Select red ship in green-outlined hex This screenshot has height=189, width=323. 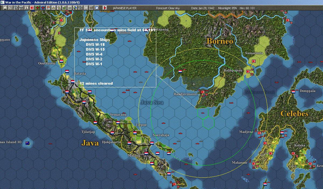[203, 113]
